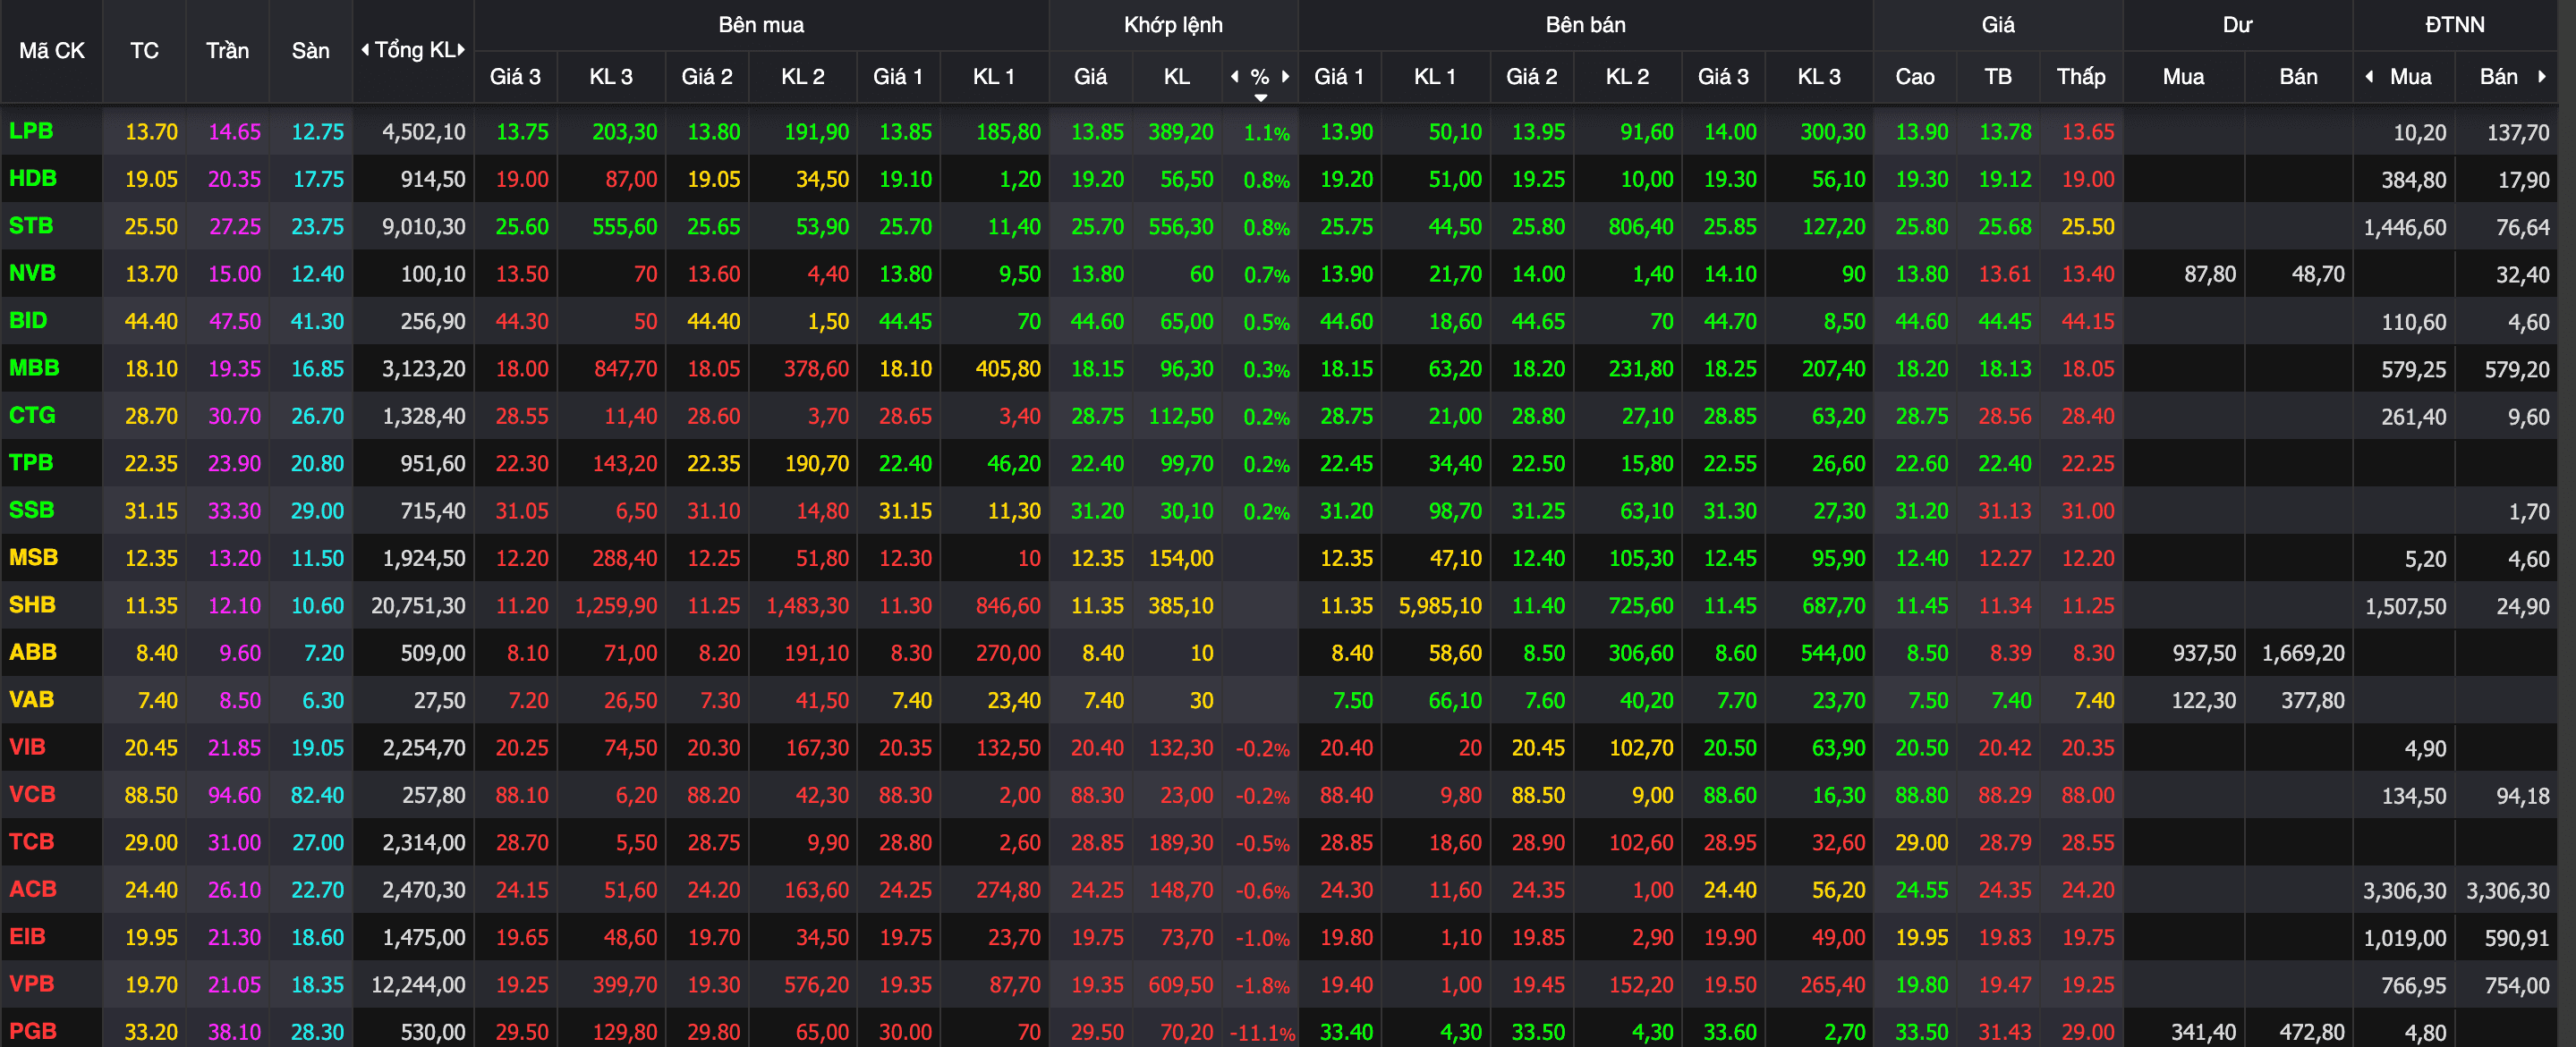Open MBB stock symbol
Screen dimensions: 2576x1047
click(34, 367)
